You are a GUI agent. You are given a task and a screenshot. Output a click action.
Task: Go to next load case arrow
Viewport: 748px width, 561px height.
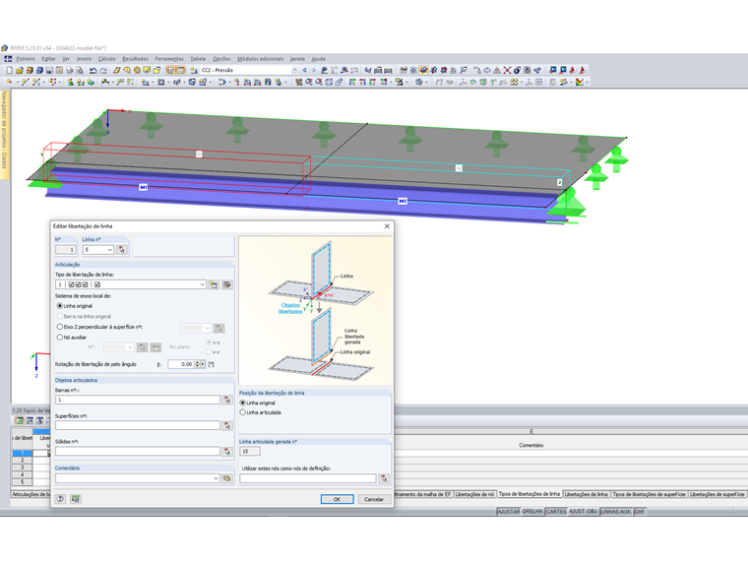tap(313, 70)
